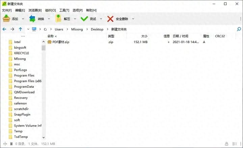
Task: Click the PDF素材.zip archive icon
Action: pyautogui.click(x=49, y=42)
